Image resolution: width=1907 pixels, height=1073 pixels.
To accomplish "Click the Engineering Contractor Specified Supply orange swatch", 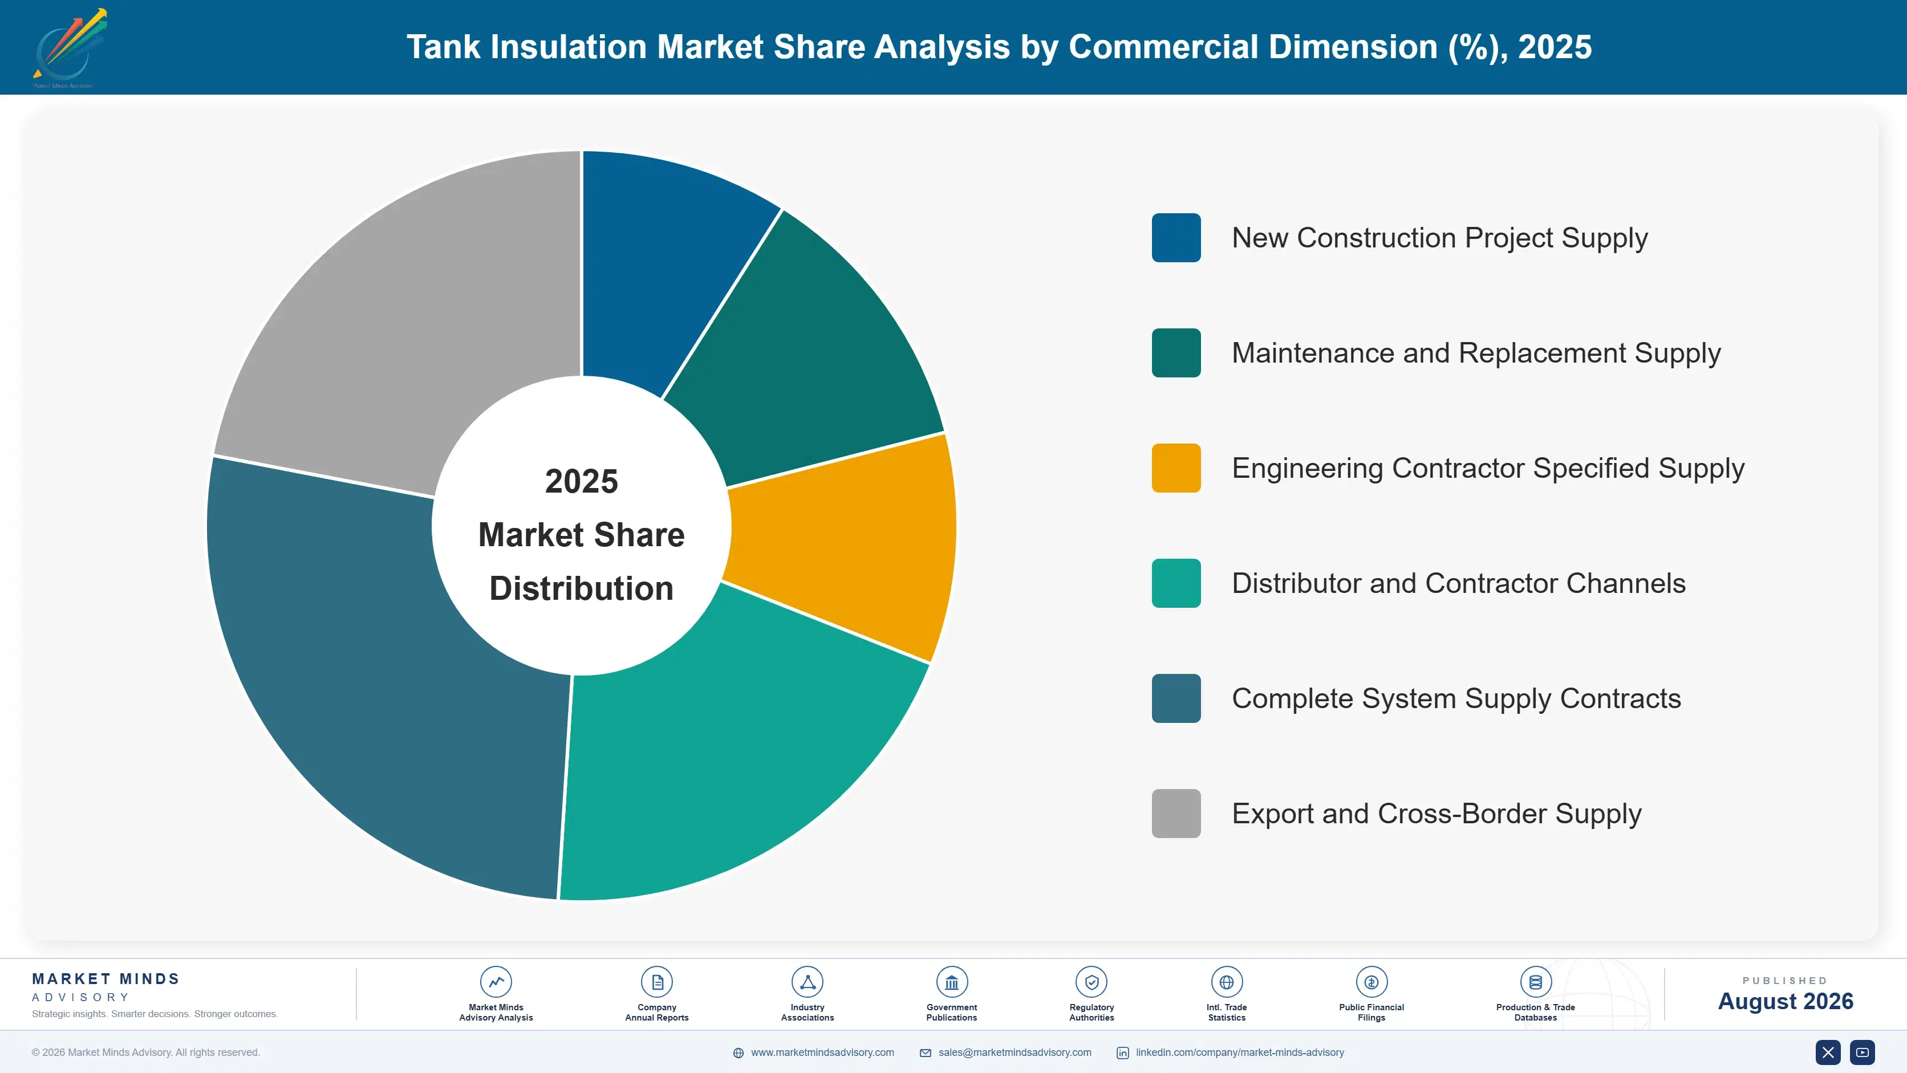I will (x=1175, y=468).
